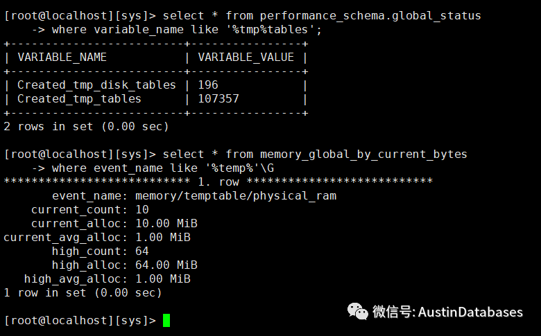Image resolution: width=541 pixels, height=336 pixels.
Task: Click the '%tmp%tables' filter string
Action: click(270, 30)
